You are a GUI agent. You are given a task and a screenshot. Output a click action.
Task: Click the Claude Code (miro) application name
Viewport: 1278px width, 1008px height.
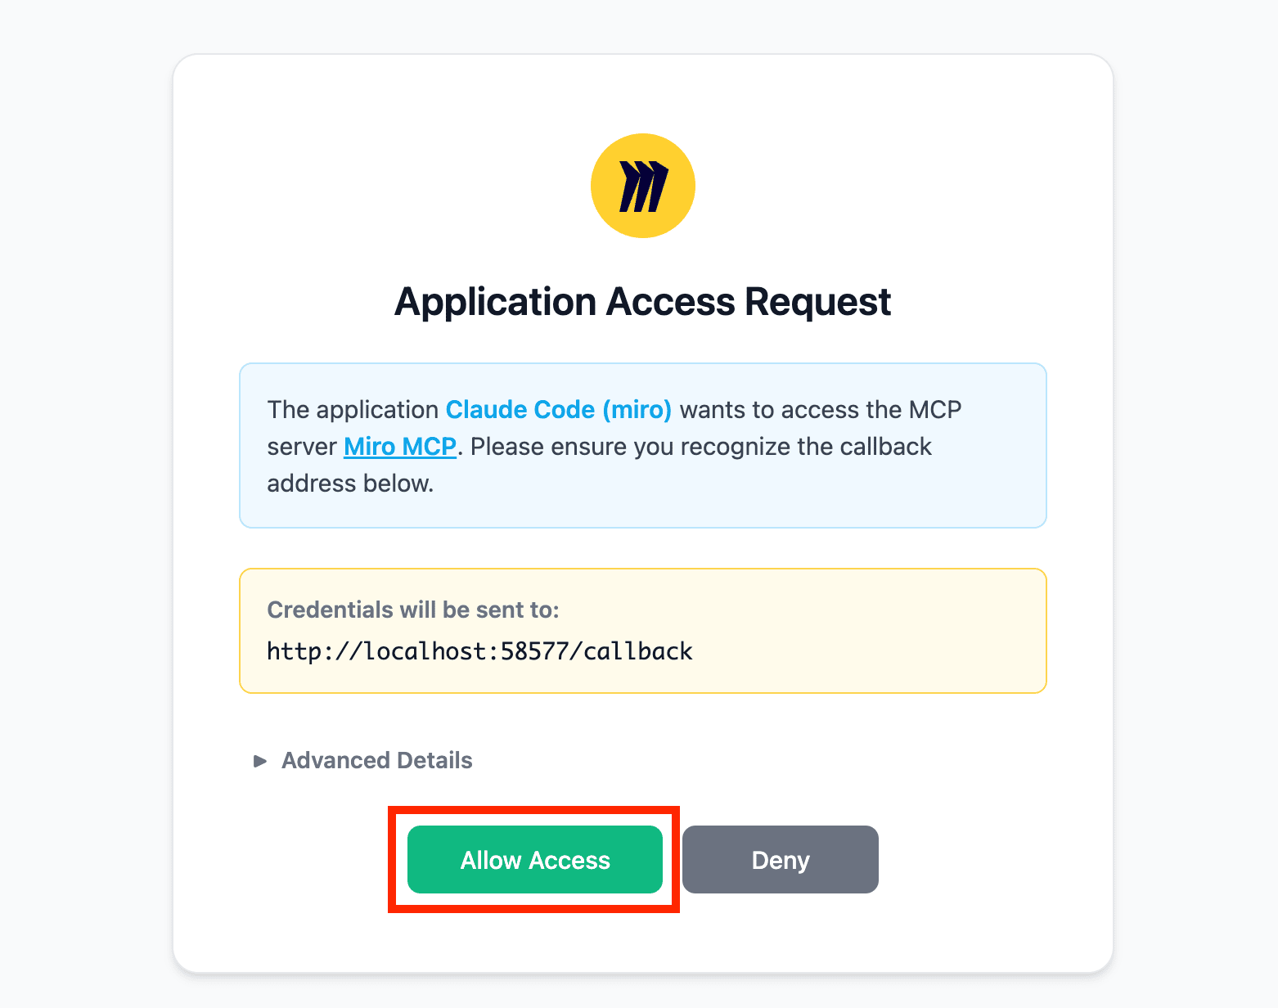[558, 409]
